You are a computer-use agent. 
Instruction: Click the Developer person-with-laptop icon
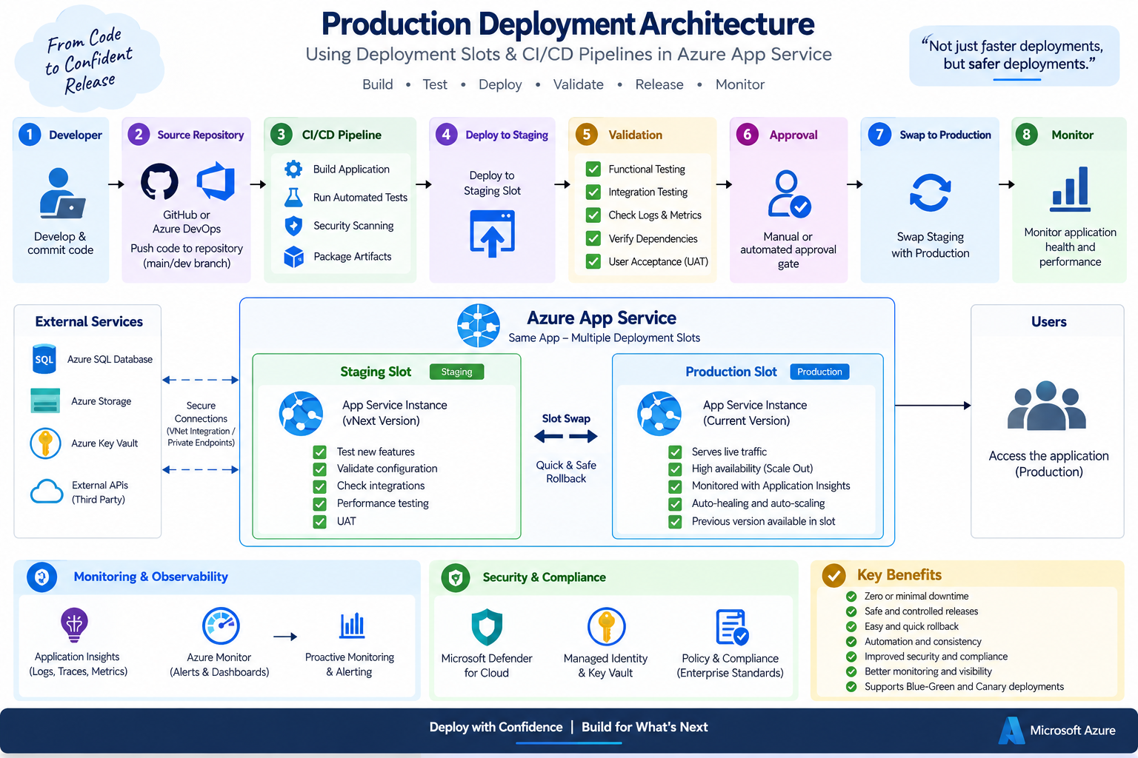(61, 193)
